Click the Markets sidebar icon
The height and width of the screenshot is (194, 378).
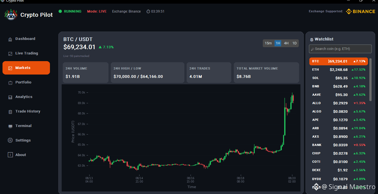[x=10, y=68]
